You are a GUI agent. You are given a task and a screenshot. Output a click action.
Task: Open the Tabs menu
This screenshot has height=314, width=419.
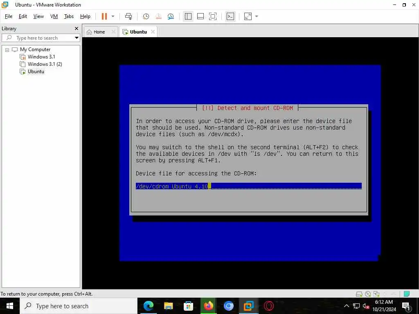coord(69,16)
